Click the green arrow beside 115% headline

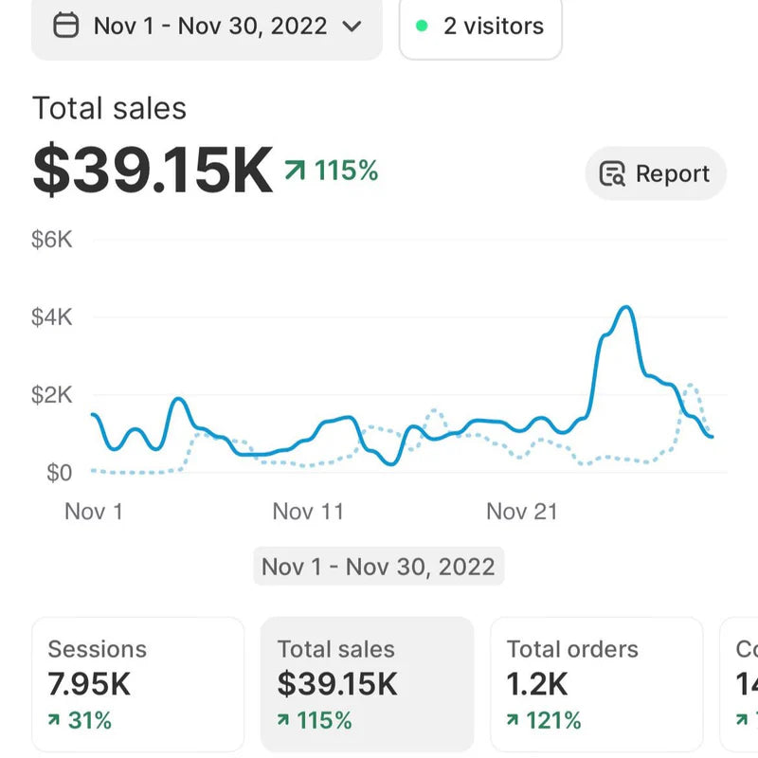coord(296,171)
